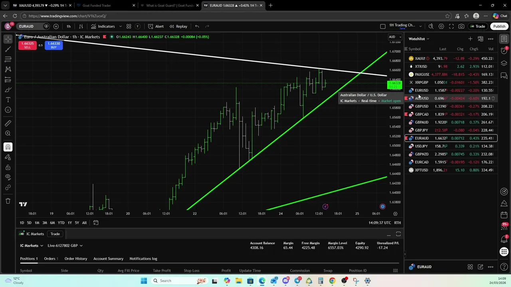This screenshot has height=287, width=511.
Task: Open quick search lightning magnifier
Action: pos(431,26)
